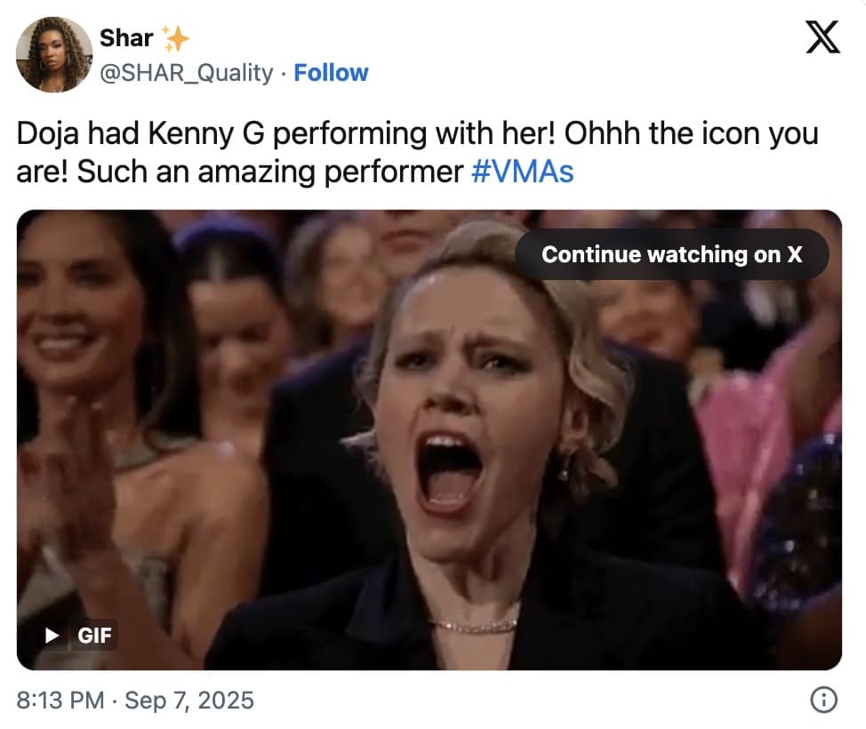Image resolution: width=866 pixels, height=729 pixels.
Task: Open the Sep 7, 2025 date link
Action: point(189,700)
